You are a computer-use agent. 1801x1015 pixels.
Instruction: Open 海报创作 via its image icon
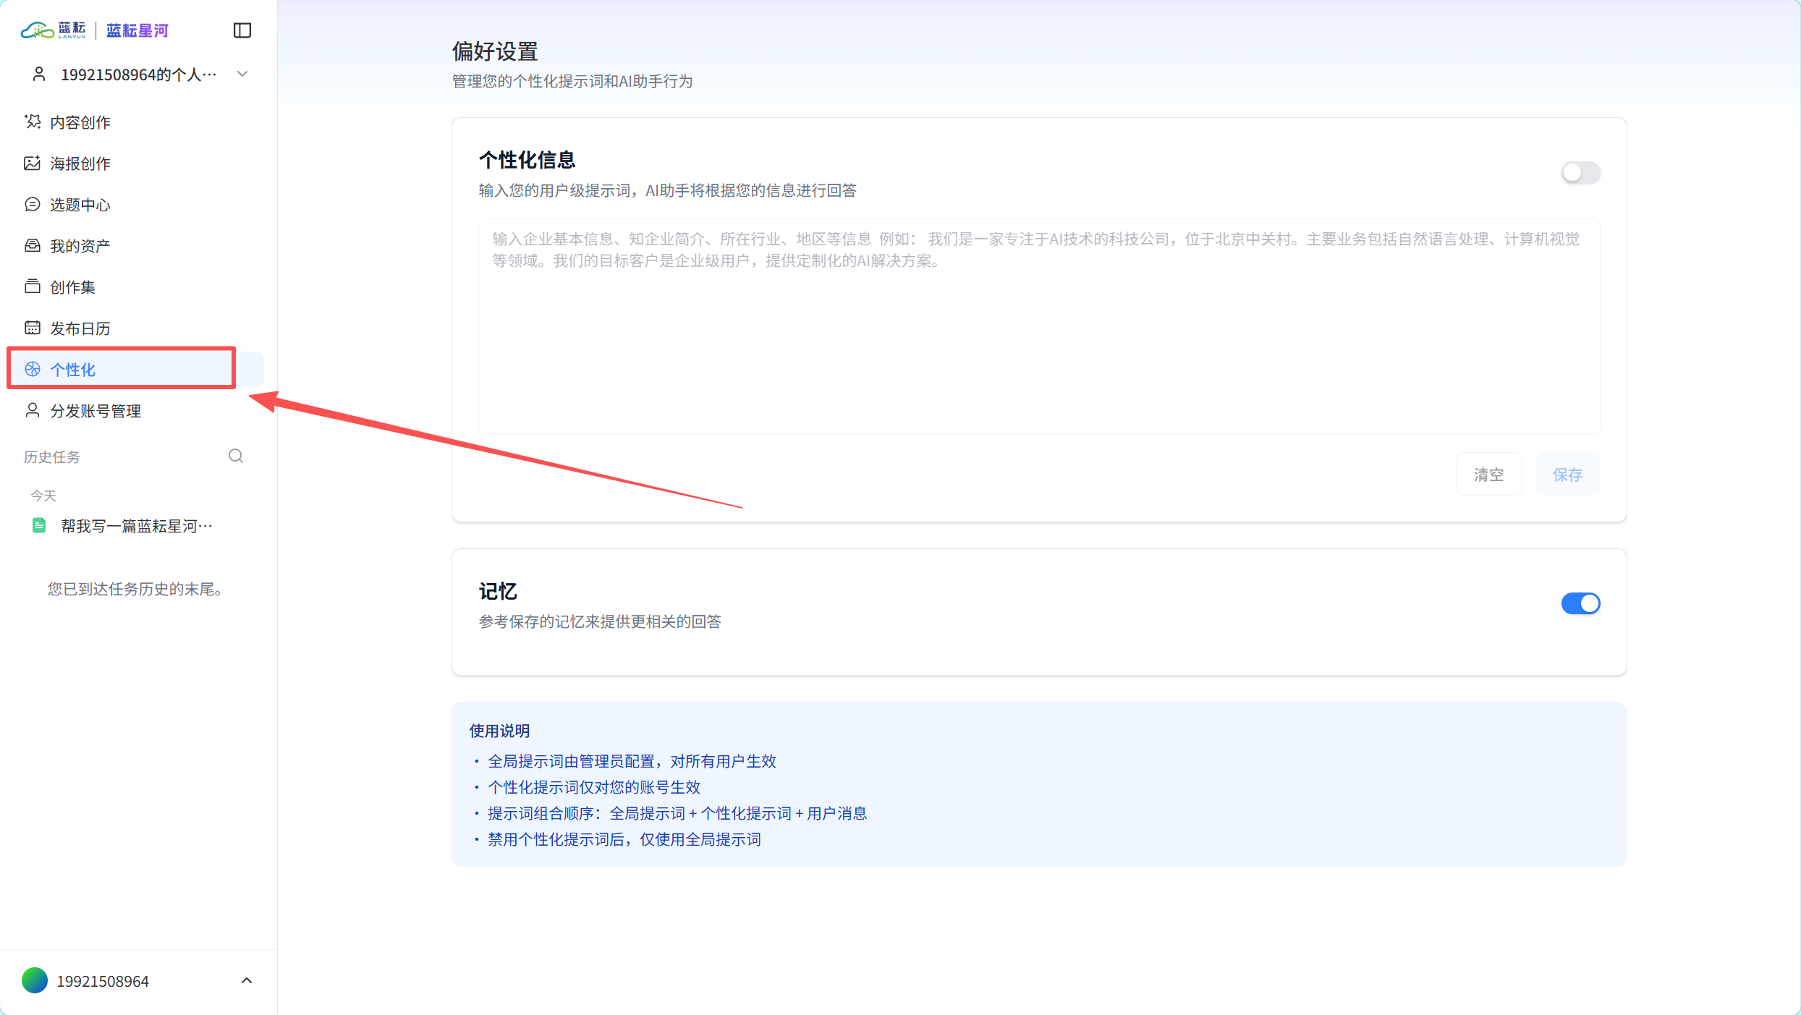coord(32,163)
